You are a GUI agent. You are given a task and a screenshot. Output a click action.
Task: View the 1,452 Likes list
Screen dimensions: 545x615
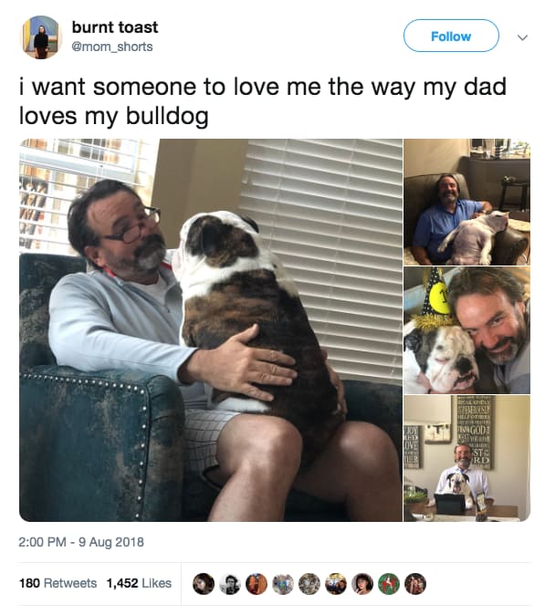139,583
